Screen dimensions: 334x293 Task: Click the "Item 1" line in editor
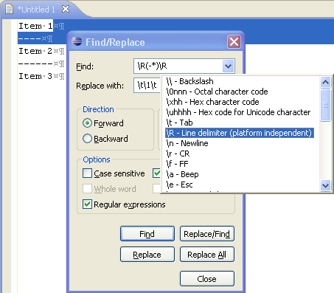tap(35, 26)
